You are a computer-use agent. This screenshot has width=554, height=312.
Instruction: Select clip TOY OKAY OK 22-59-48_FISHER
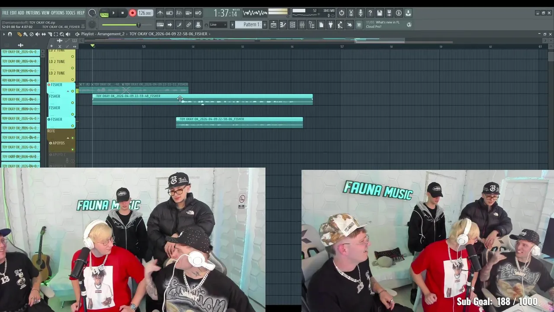pyautogui.click(x=202, y=99)
